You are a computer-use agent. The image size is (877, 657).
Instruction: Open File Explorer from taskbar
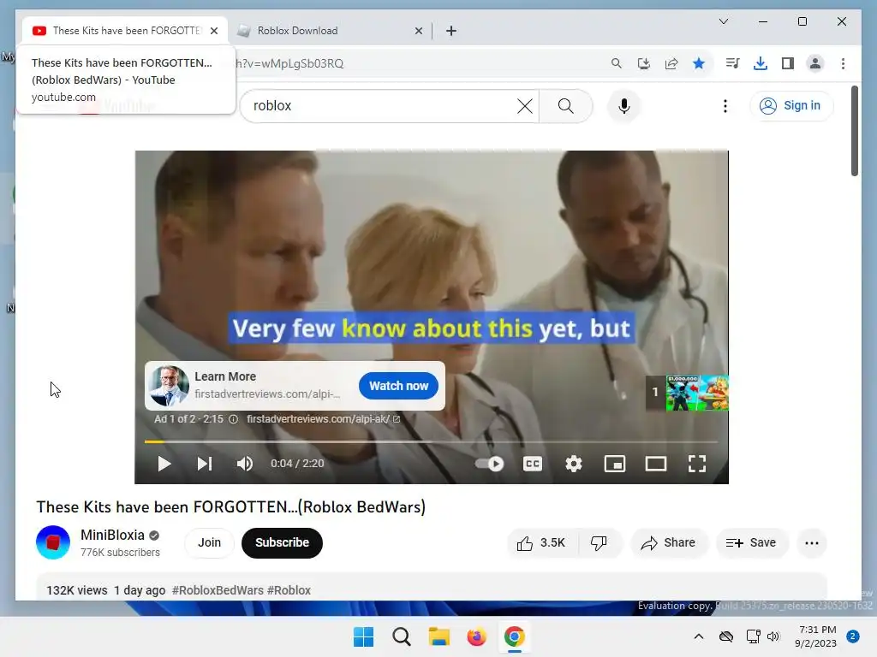tap(439, 636)
